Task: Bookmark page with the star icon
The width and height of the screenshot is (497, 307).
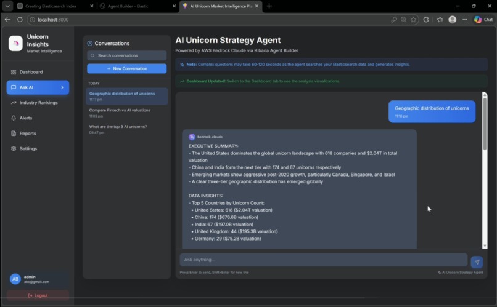Action: 413,20
